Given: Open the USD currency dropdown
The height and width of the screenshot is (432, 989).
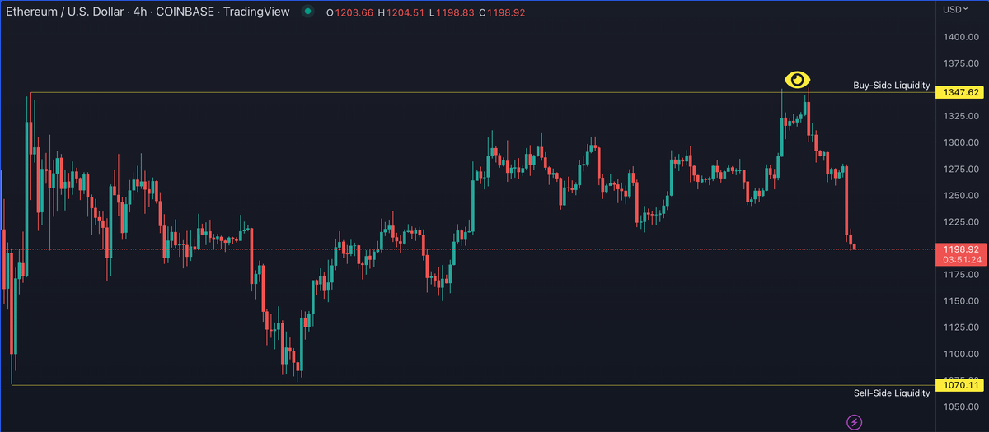Looking at the screenshot, I should coord(956,10).
